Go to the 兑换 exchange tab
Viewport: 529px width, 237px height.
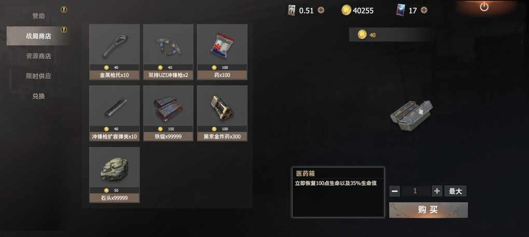[38, 96]
